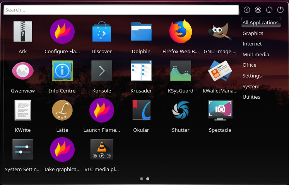
Task: Open Latte dock app
Action: pyautogui.click(x=62, y=110)
